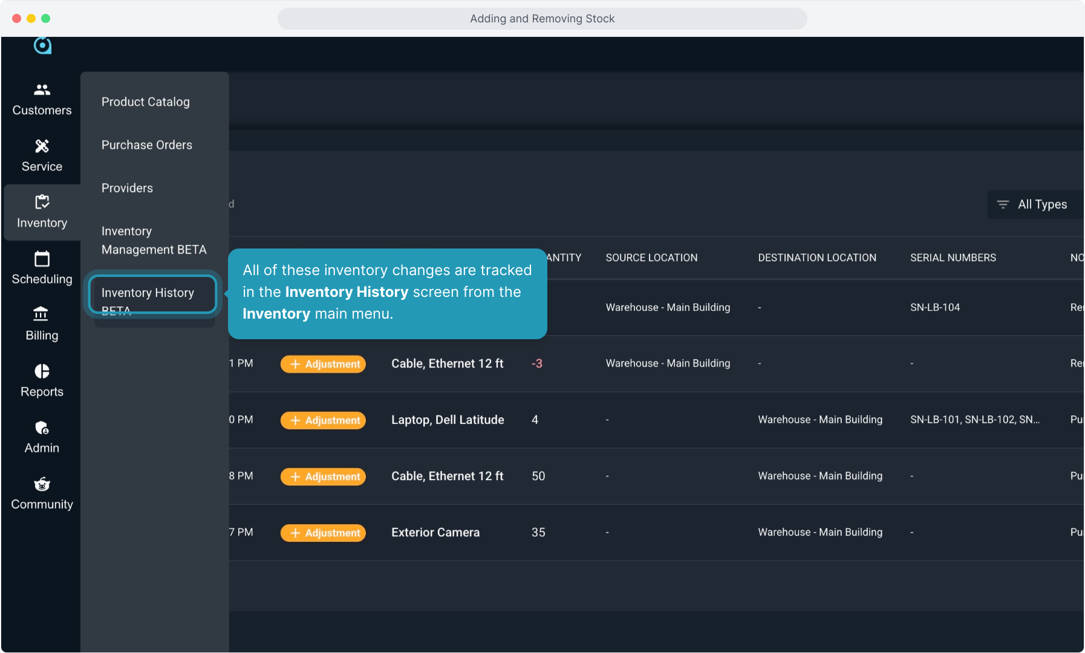Open the Service tools icon

pos(42,146)
